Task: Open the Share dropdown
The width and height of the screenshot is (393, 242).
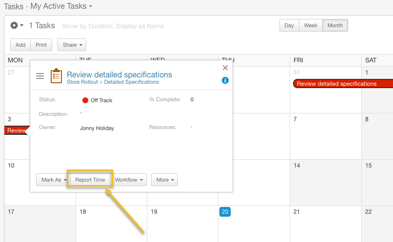Action: 72,45
